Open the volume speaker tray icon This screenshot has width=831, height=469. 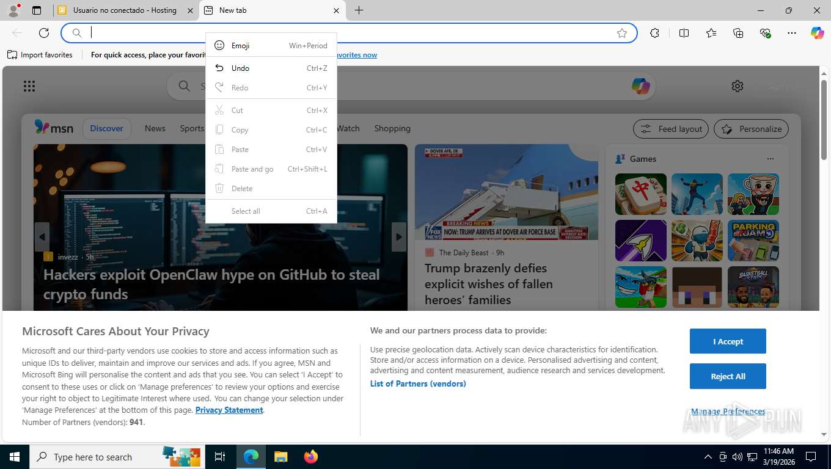[738, 457]
